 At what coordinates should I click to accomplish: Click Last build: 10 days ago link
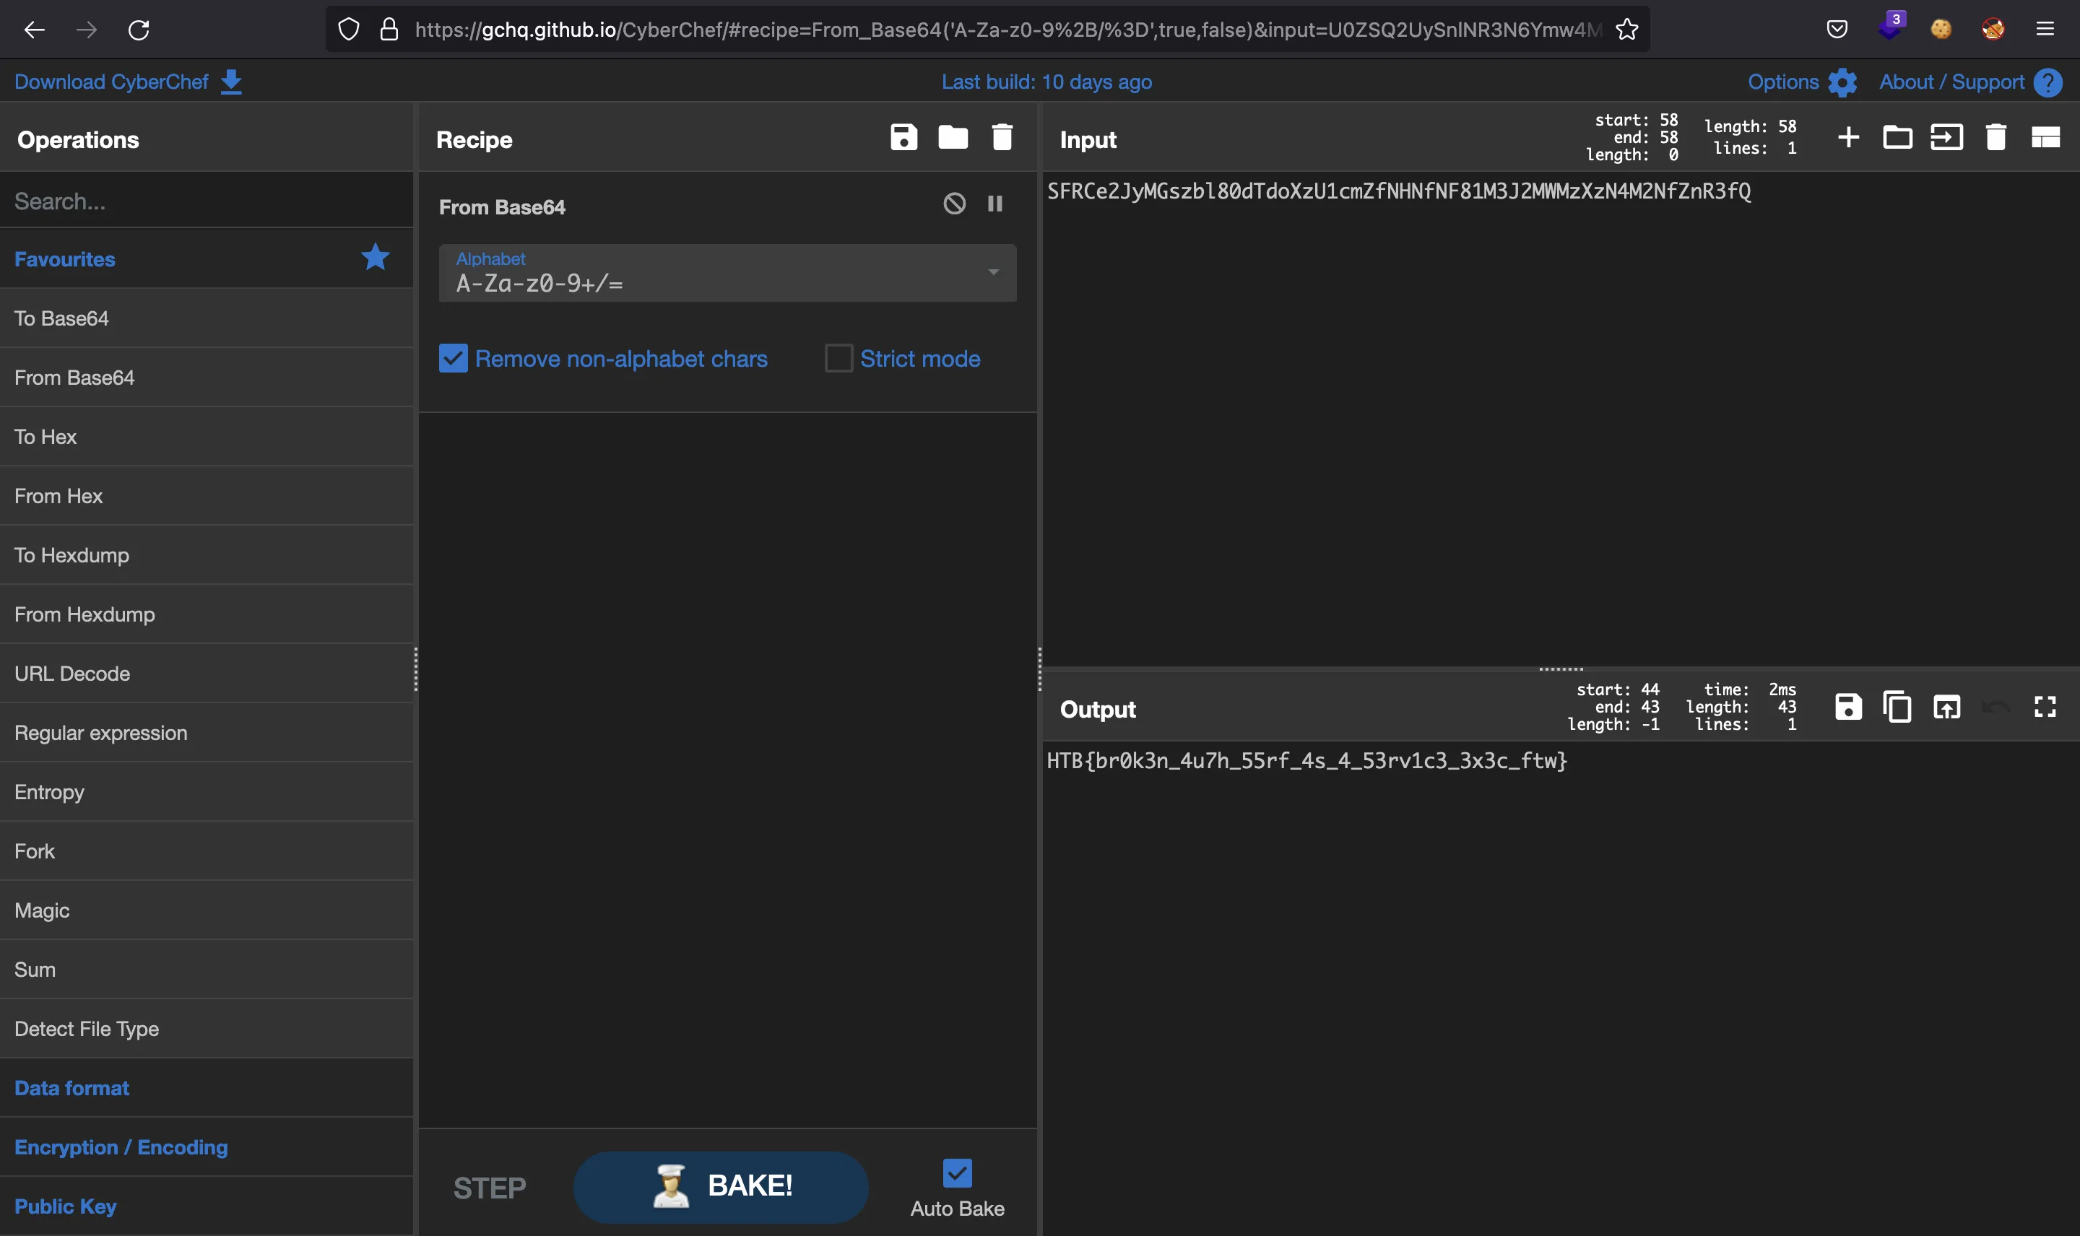1046,82
